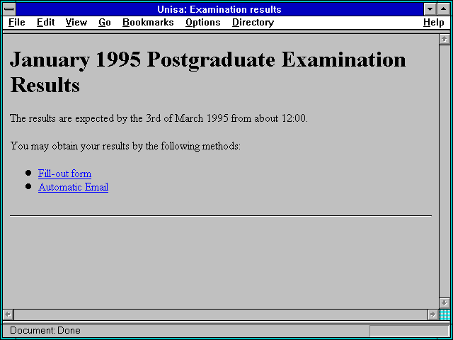Click the January 1995 Postgraduate Examination Results heading

pyautogui.click(x=208, y=72)
